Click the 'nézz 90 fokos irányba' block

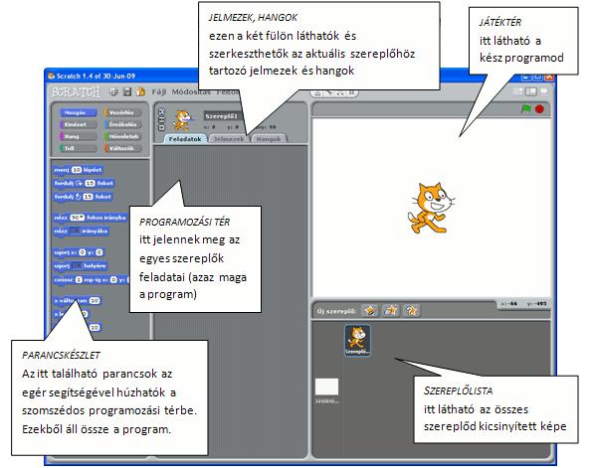(x=90, y=218)
